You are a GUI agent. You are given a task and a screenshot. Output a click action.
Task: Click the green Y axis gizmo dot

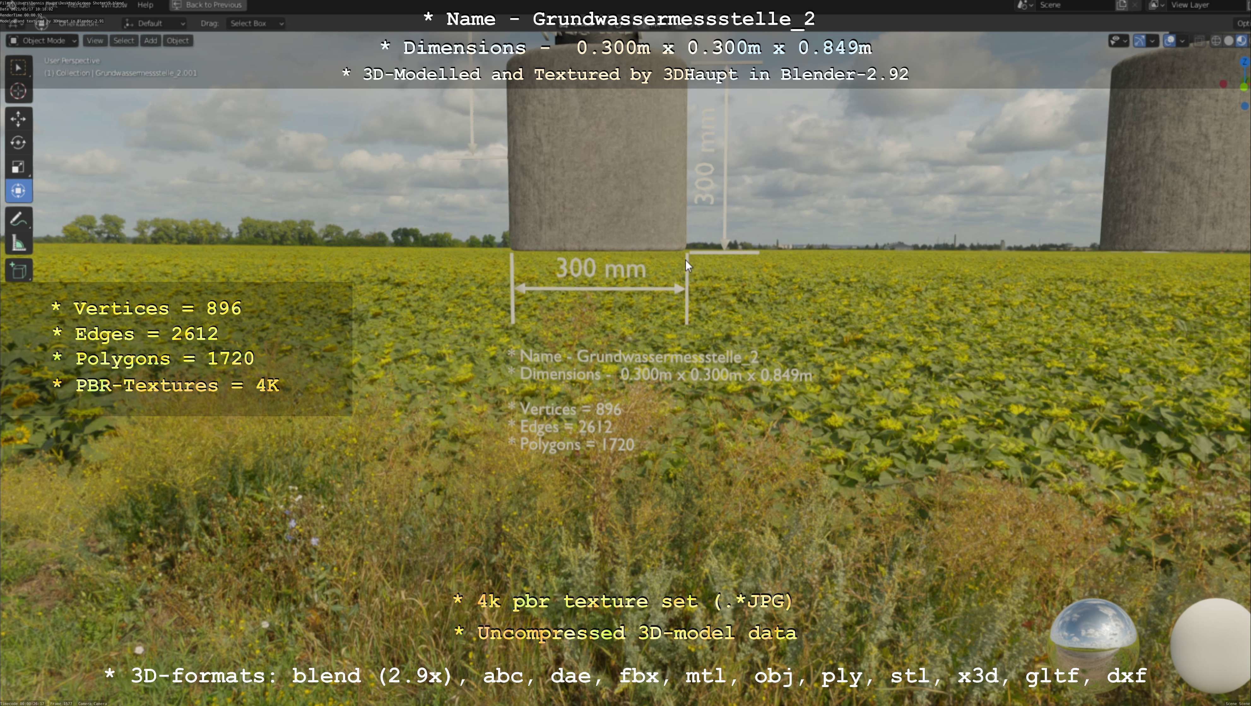(x=1244, y=87)
